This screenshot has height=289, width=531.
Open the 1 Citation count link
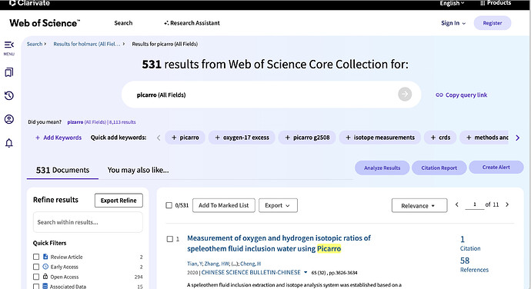click(x=470, y=244)
